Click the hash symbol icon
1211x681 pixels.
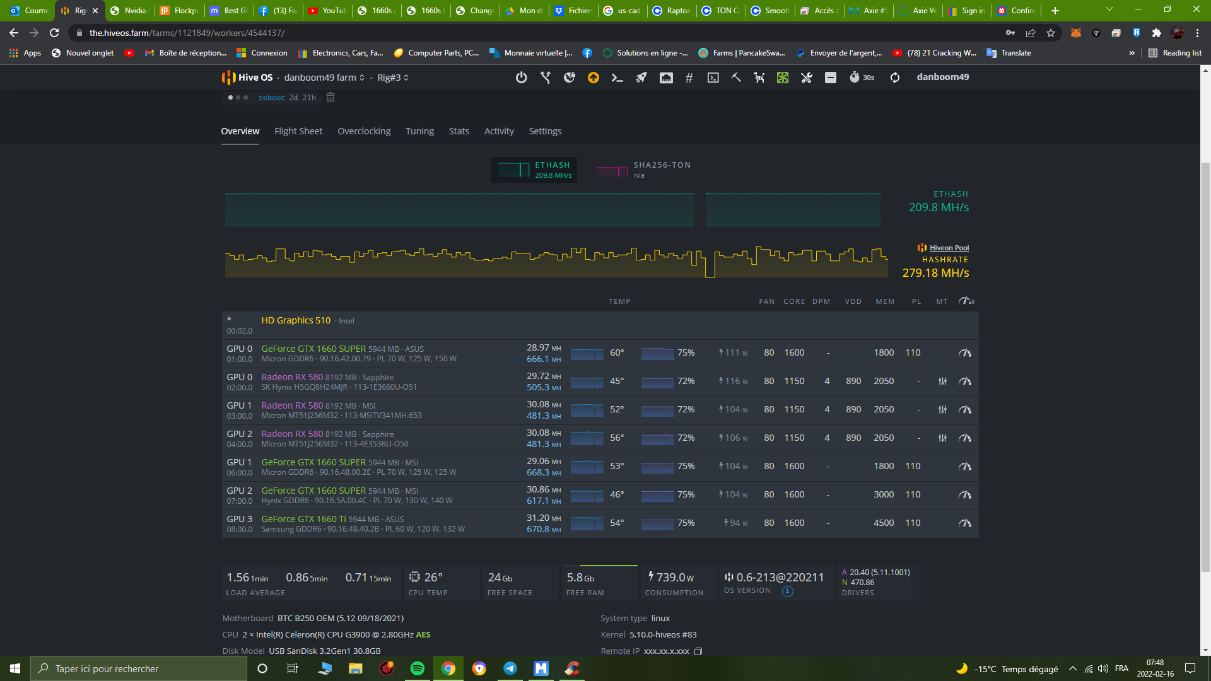(689, 78)
